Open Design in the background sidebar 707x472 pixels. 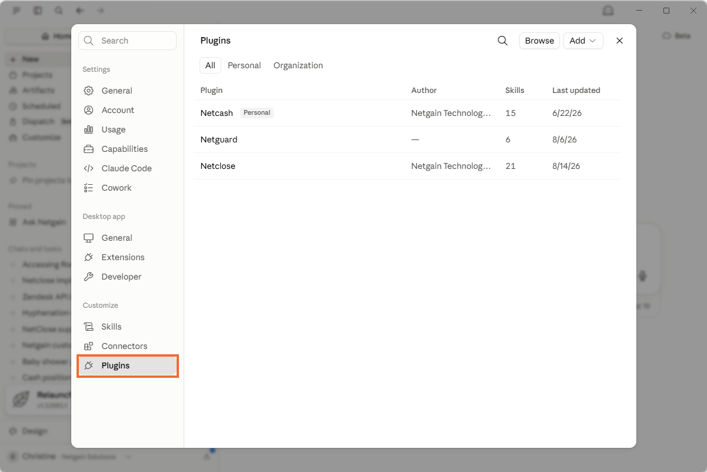pos(34,431)
